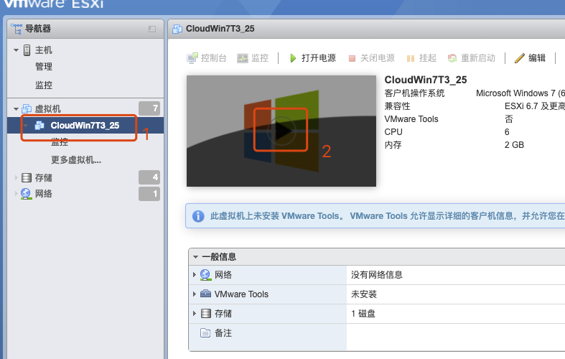Click the VMware Tools toolbox icon
565x359 pixels.
206,294
